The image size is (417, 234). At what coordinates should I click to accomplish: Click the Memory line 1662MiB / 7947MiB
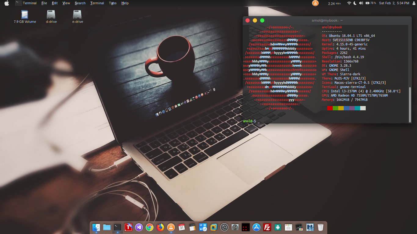coord(345,100)
